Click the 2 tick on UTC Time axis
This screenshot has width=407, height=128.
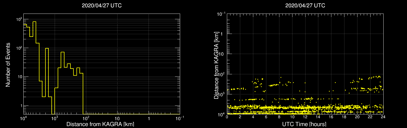click(240, 117)
